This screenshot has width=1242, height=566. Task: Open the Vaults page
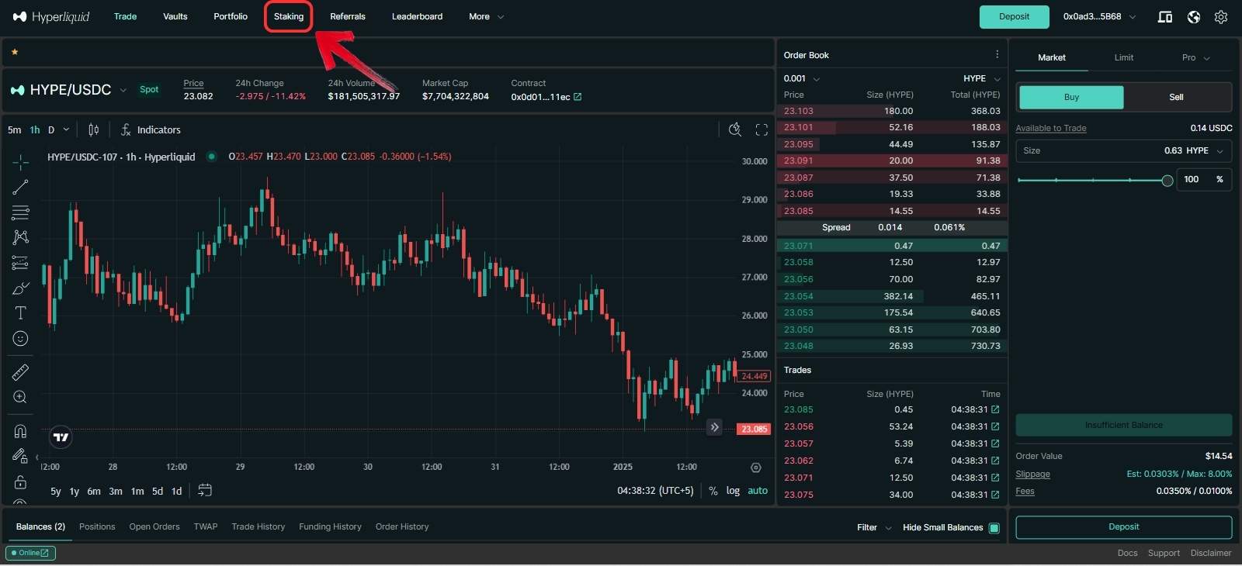click(x=175, y=16)
